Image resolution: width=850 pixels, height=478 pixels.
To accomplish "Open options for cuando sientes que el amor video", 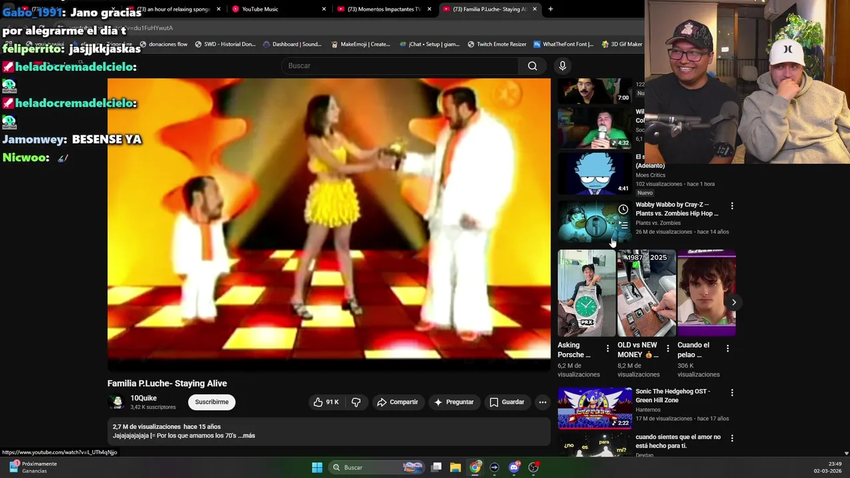I will click(x=732, y=438).
